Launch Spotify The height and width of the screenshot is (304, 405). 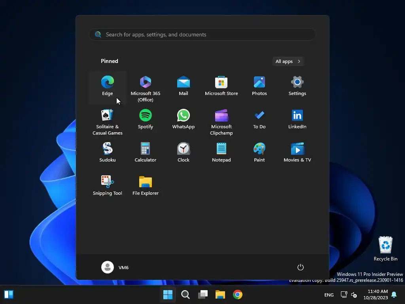[x=146, y=120]
